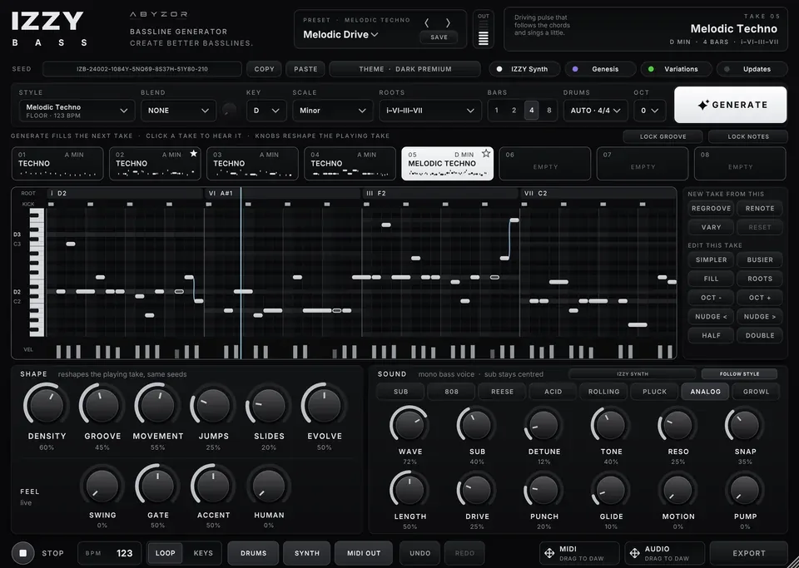Select the SUB sound type
This screenshot has width=799, height=568.
pyautogui.click(x=400, y=392)
